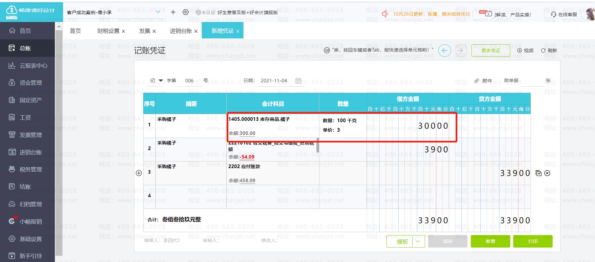Click the voucher number 006 field
The width and height of the screenshot is (595, 262).
(189, 81)
